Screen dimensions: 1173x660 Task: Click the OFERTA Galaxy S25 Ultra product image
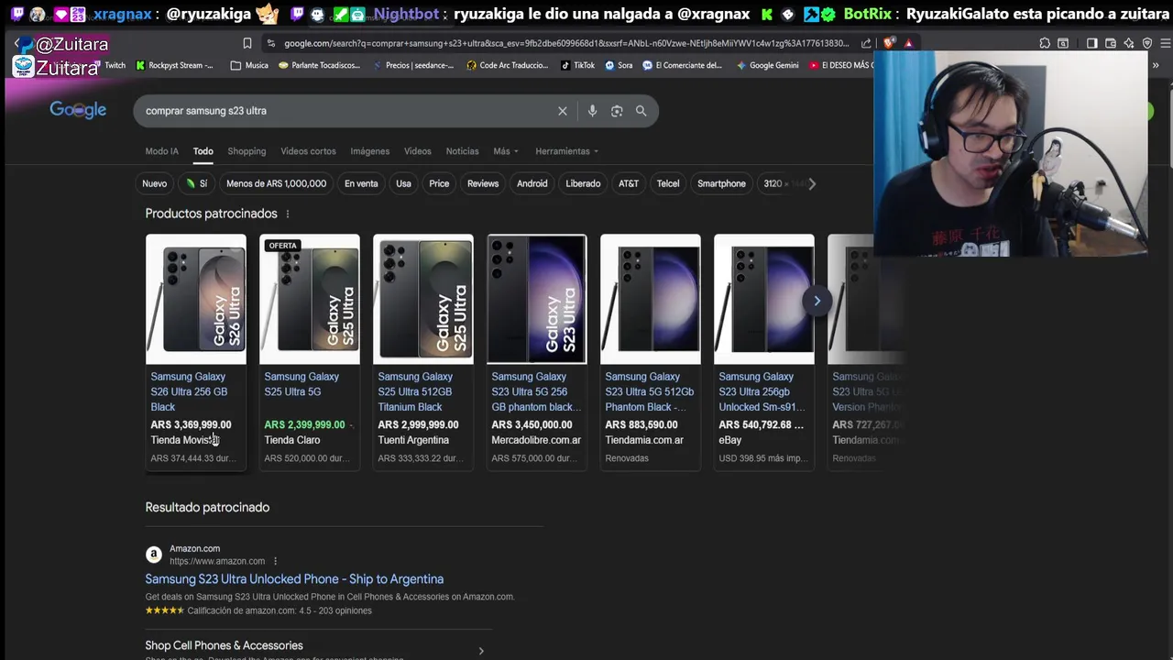coord(310,300)
